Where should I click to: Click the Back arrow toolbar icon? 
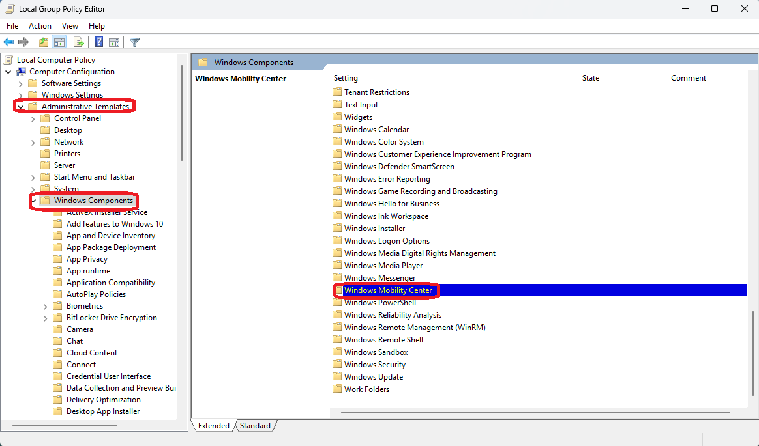(x=9, y=42)
